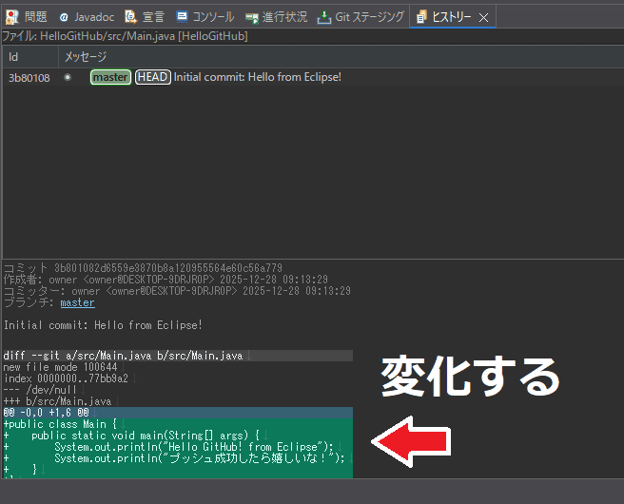Click the コンソール tab monitor icon
Viewport: 624px width, 504px height.
coord(182,17)
